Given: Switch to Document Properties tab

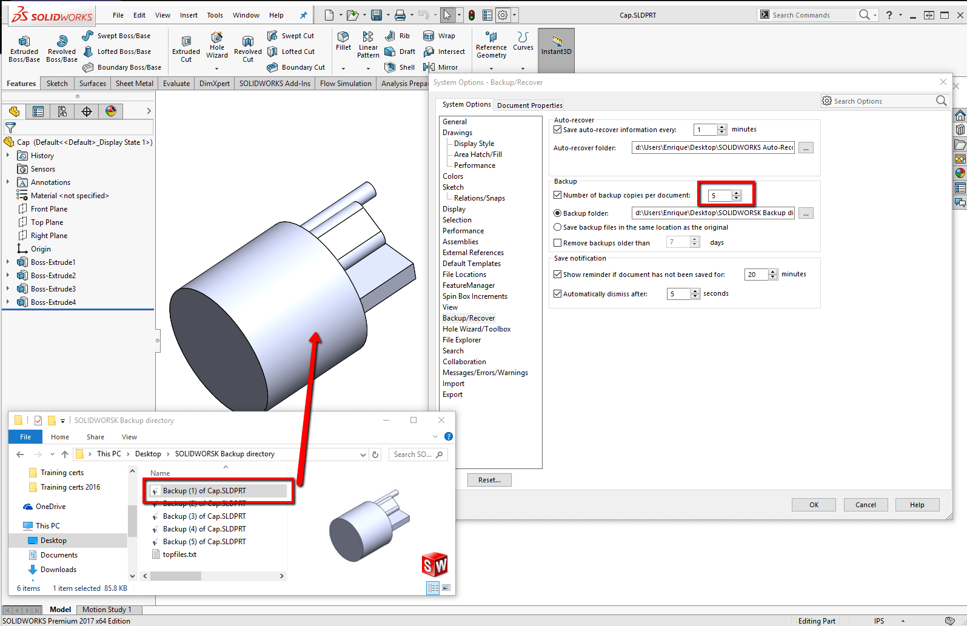Looking at the screenshot, I should (x=529, y=105).
